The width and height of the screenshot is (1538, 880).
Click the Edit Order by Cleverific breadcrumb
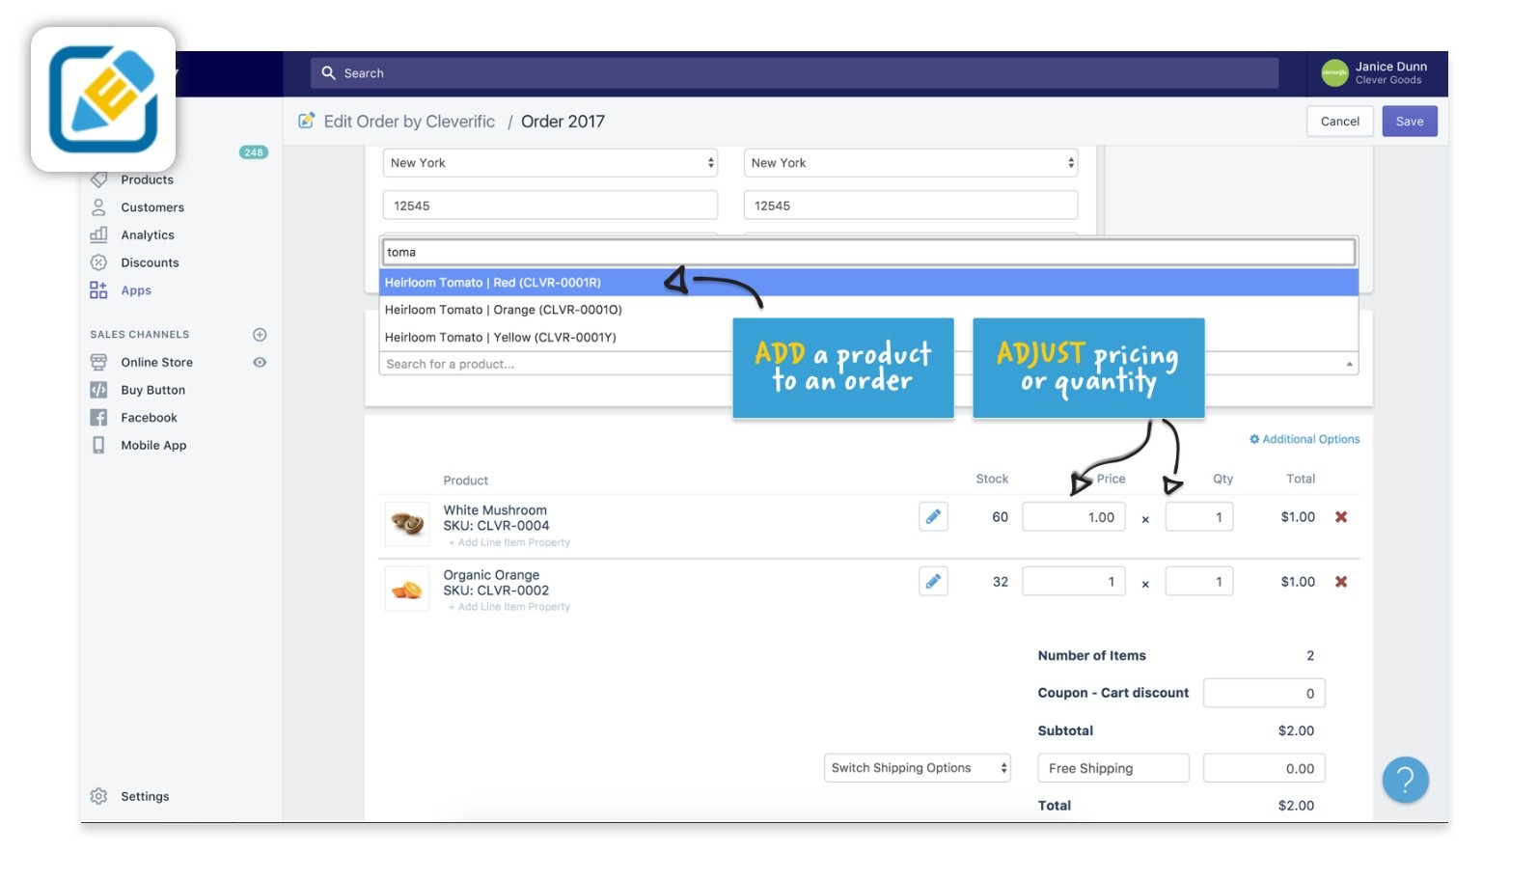(409, 122)
